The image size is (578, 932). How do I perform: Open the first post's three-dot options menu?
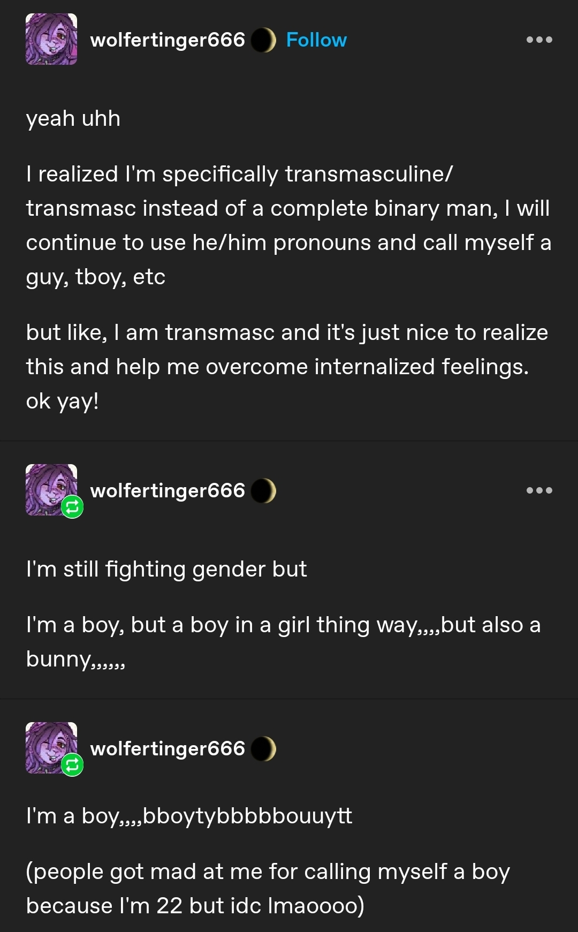tap(539, 40)
